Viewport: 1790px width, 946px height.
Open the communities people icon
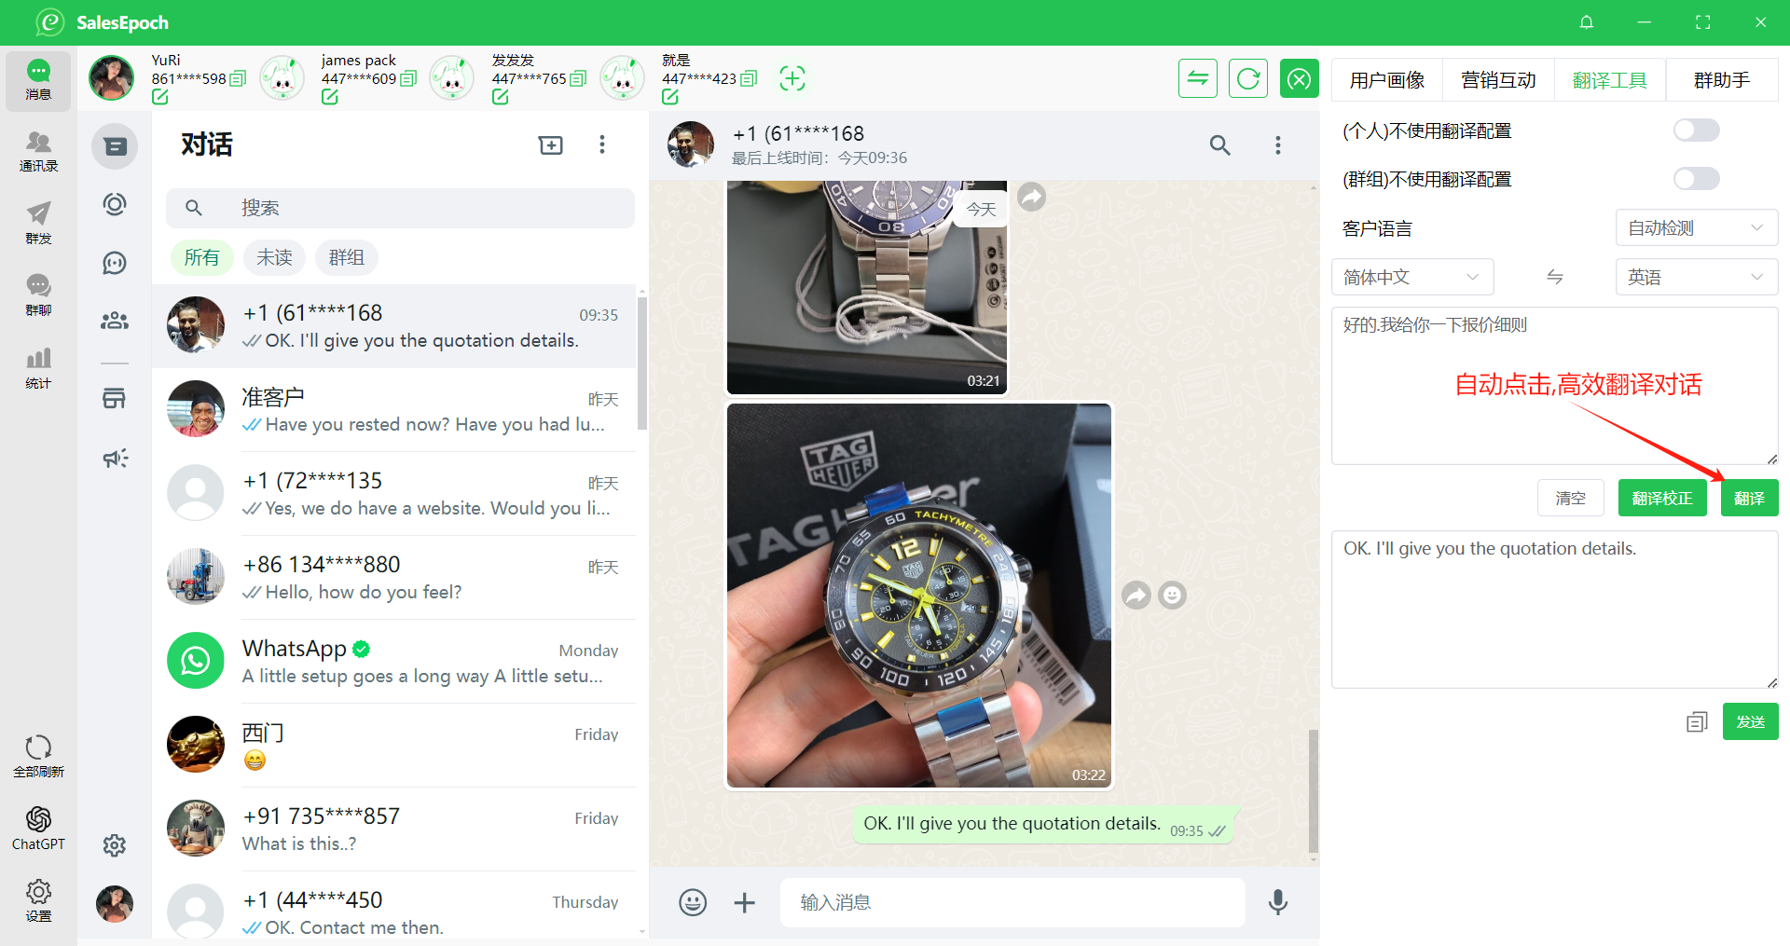pyautogui.click(x=115, y=321)
